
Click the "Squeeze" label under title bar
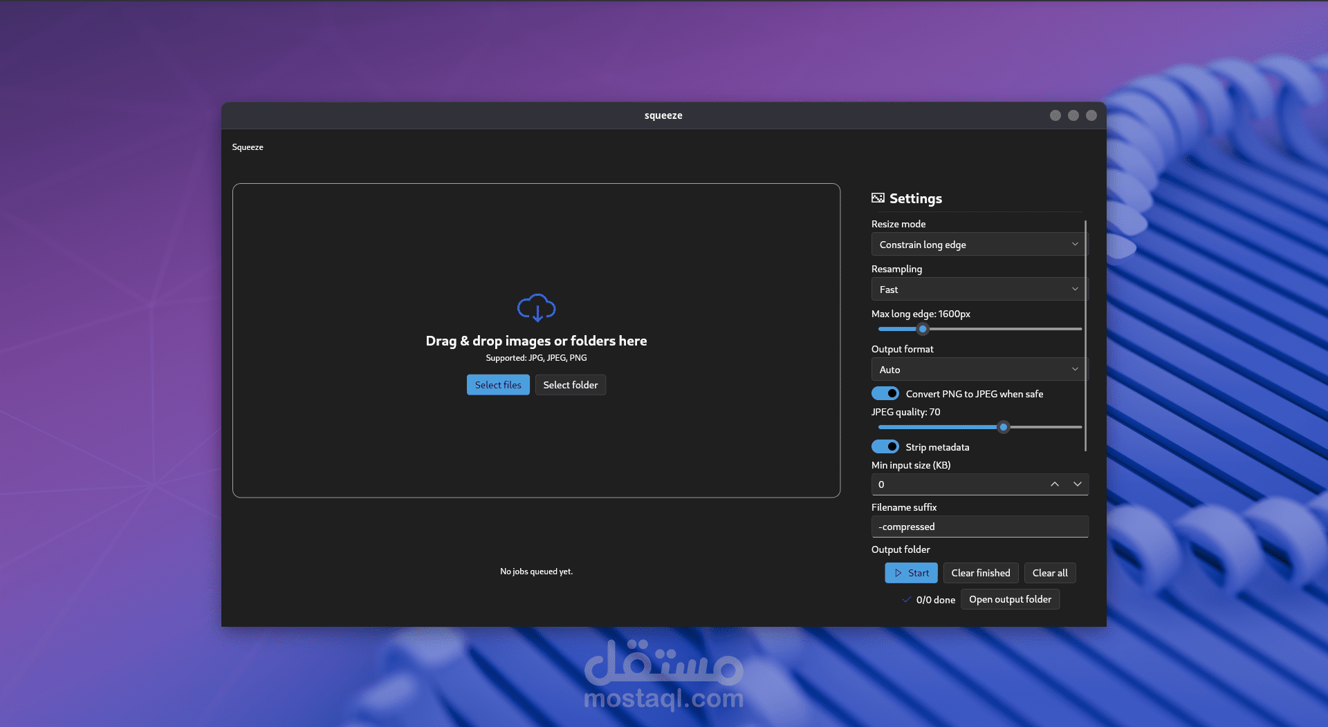click(x=248, y=147)
